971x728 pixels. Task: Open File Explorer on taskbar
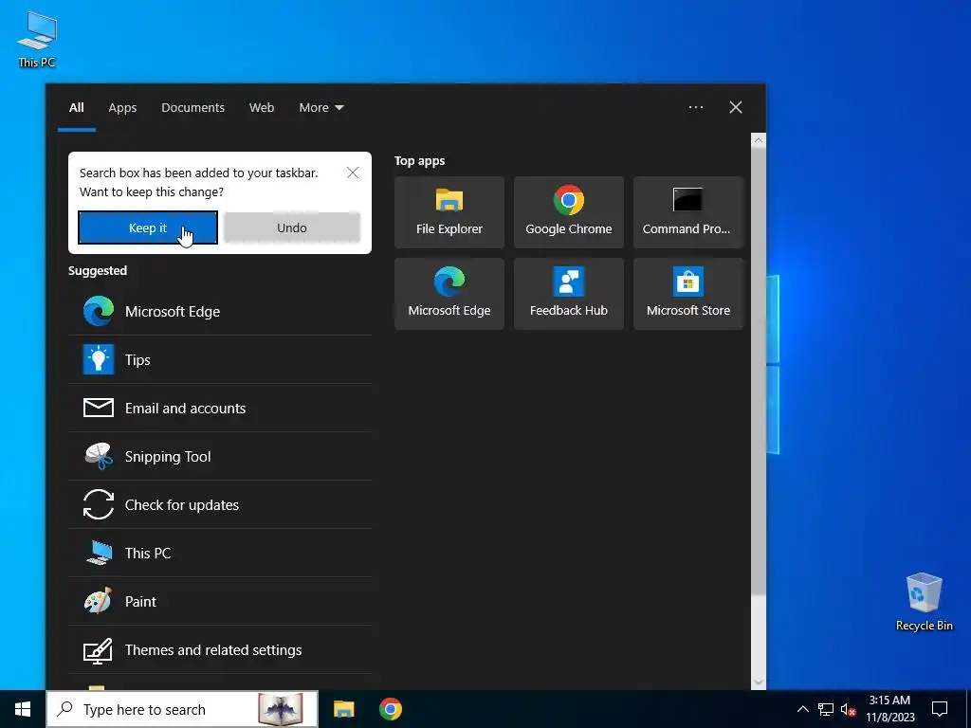[x=343, y=709]
